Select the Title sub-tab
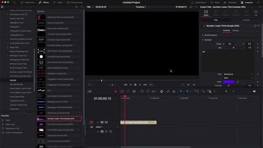 (x=216, y=20)
